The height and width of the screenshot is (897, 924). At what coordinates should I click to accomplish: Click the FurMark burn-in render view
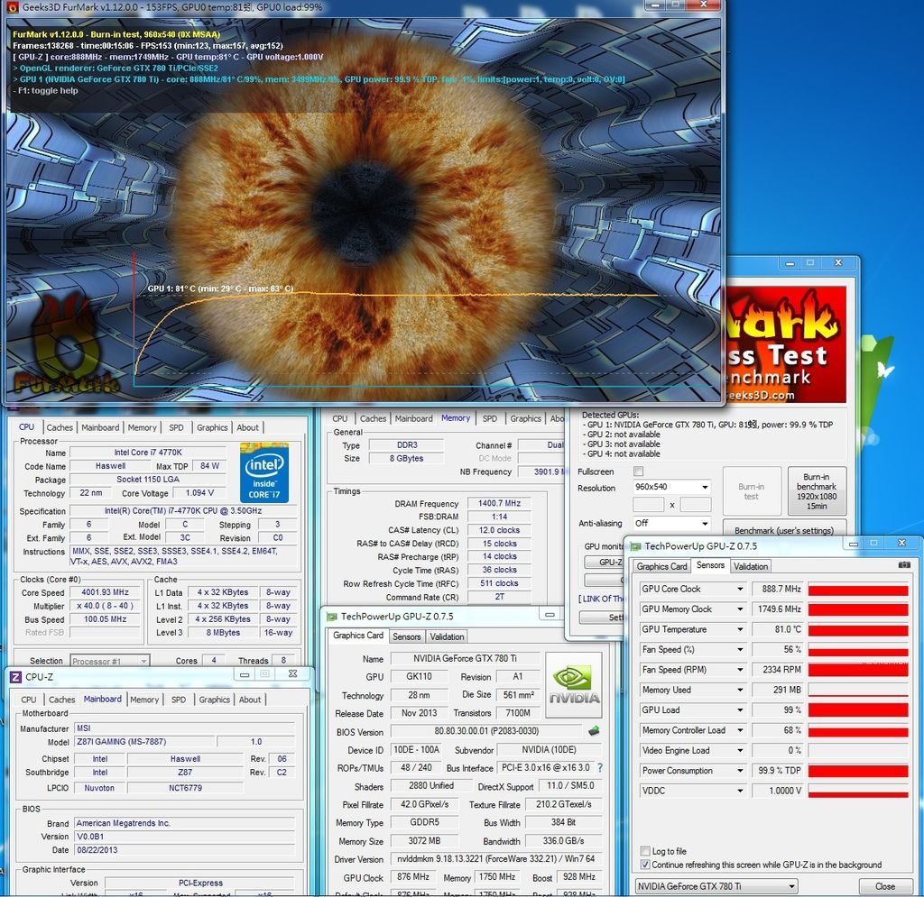click(x=364, y=210)
